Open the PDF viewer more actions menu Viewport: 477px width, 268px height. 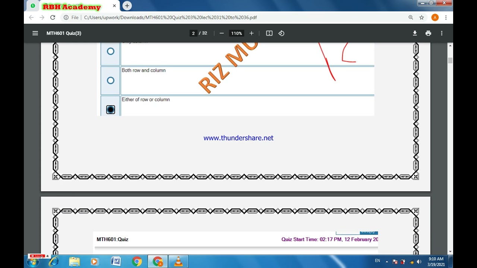click(442, 33)
